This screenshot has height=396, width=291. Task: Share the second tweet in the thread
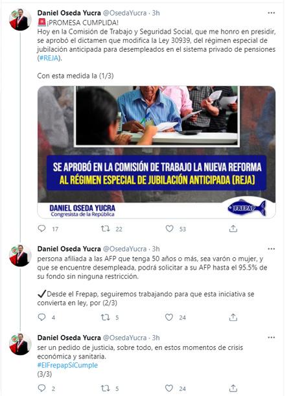pos(233,317)
